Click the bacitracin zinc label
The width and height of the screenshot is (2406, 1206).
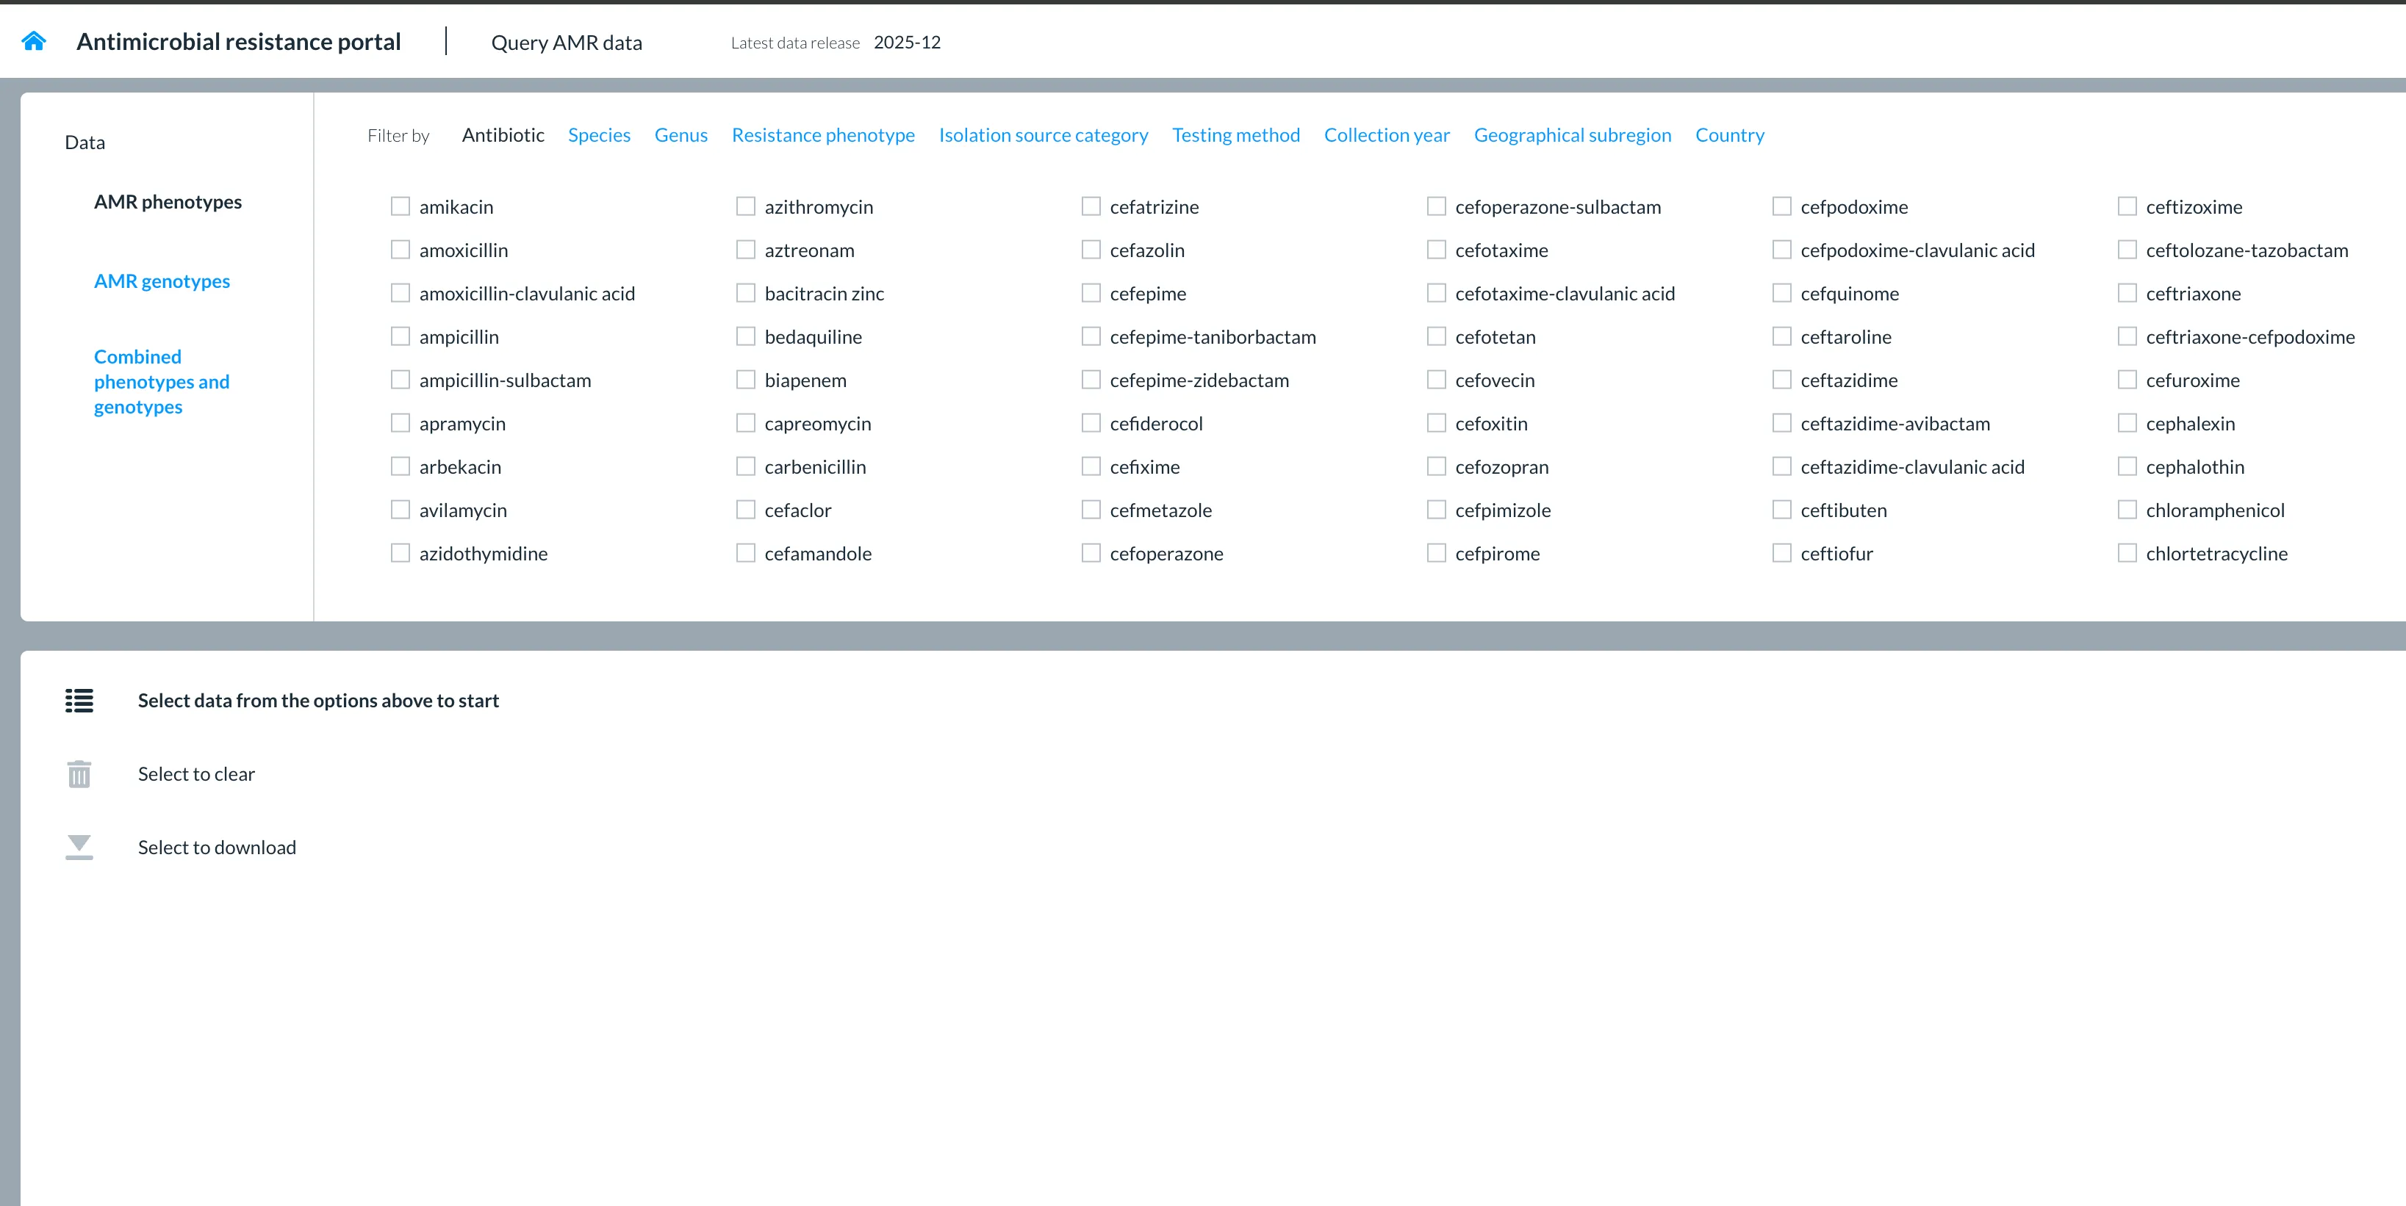click(824, 294)
